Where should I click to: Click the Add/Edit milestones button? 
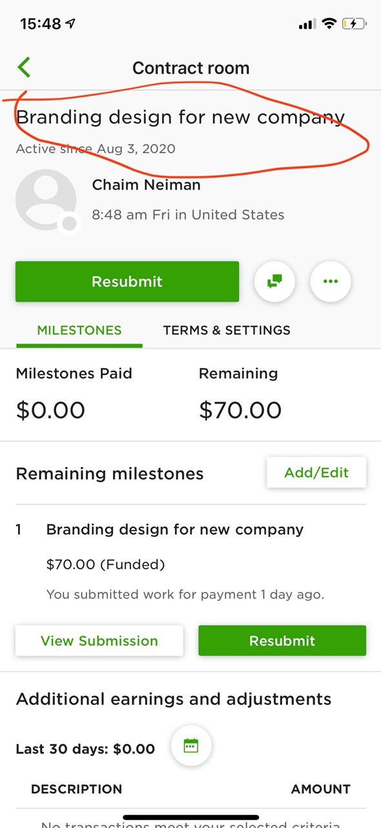coord(316,472)
